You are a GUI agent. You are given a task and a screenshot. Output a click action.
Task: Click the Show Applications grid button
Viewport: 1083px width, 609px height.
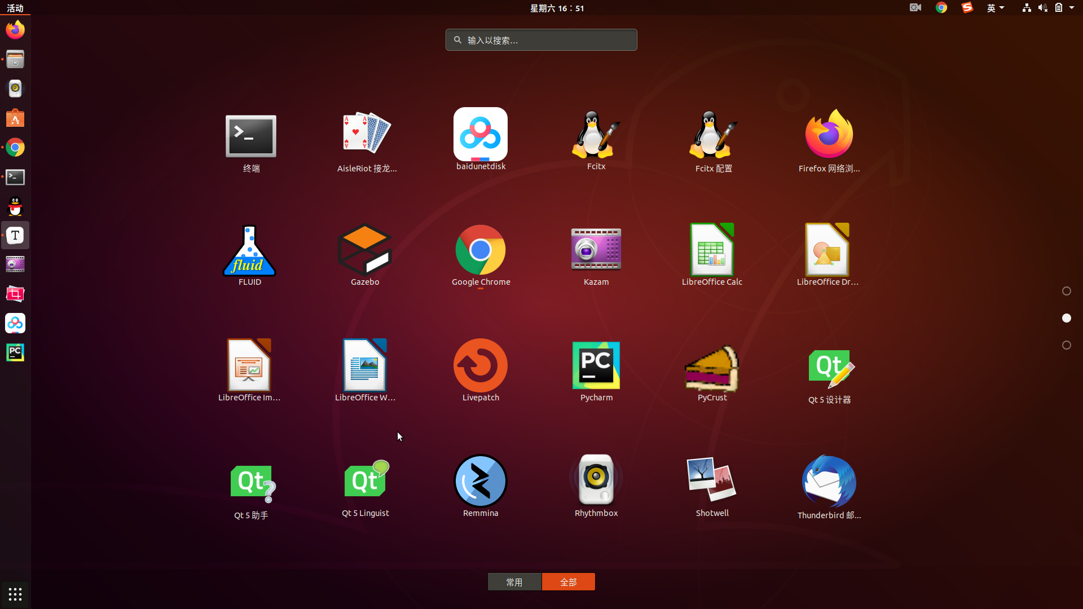[15, 594]
